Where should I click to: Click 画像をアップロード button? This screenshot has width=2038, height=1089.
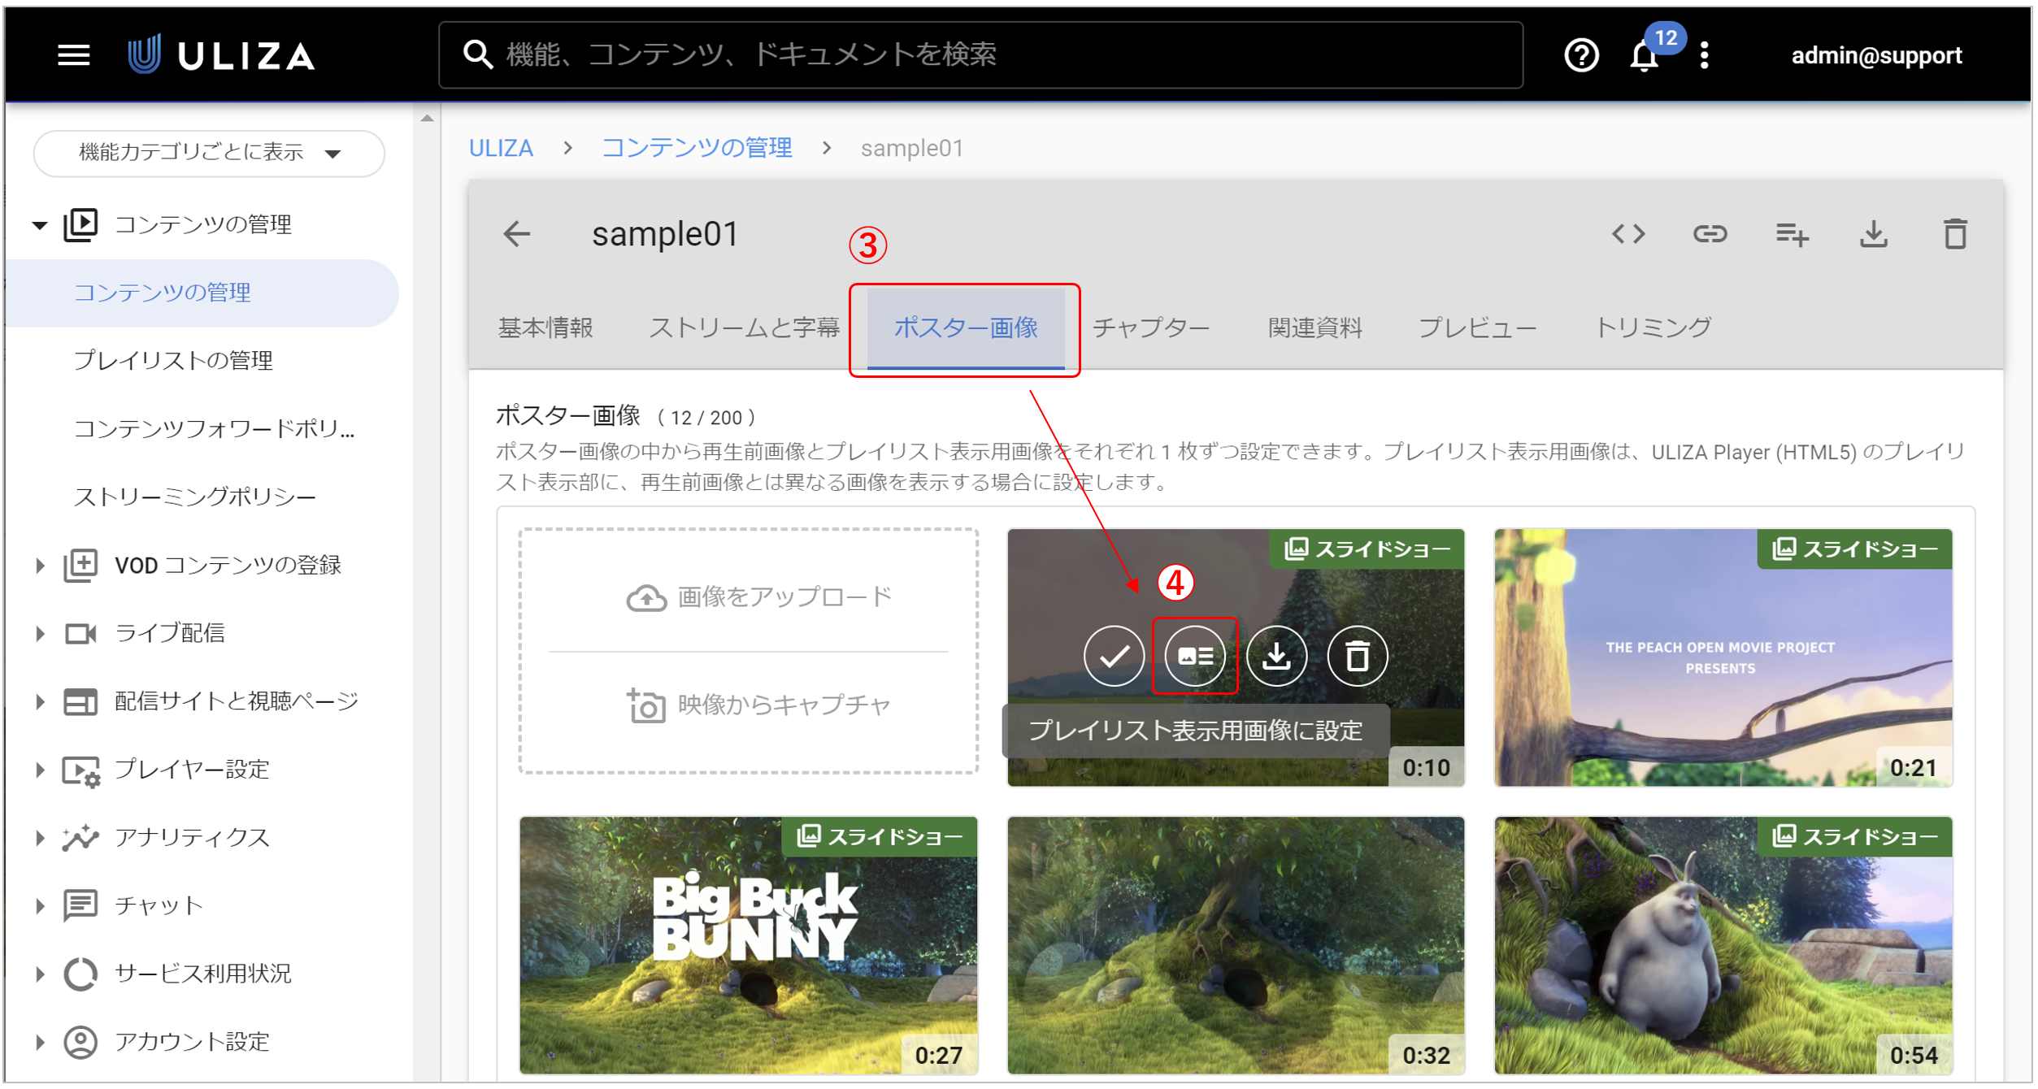pos(758,597)
